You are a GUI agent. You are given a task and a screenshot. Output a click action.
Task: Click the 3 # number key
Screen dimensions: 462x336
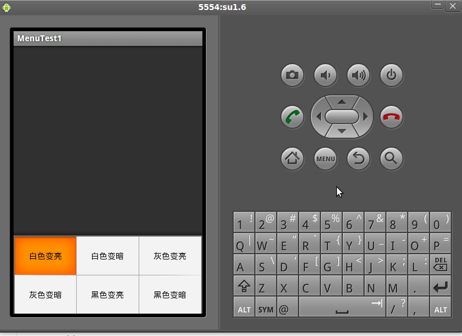point(287,222)
